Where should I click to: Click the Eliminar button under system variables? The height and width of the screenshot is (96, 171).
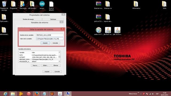click(56, 65)
